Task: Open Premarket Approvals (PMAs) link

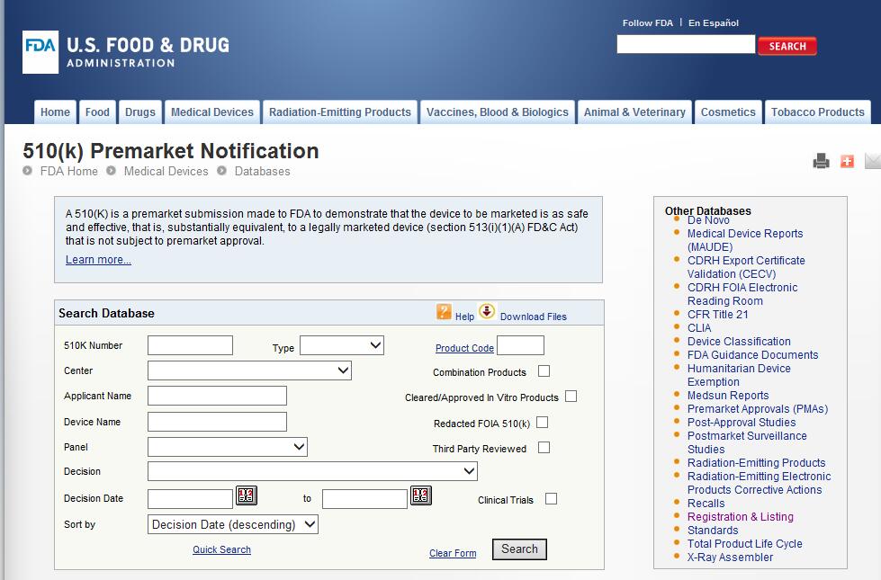Action: pyautogui.click(x=758, y=409)
